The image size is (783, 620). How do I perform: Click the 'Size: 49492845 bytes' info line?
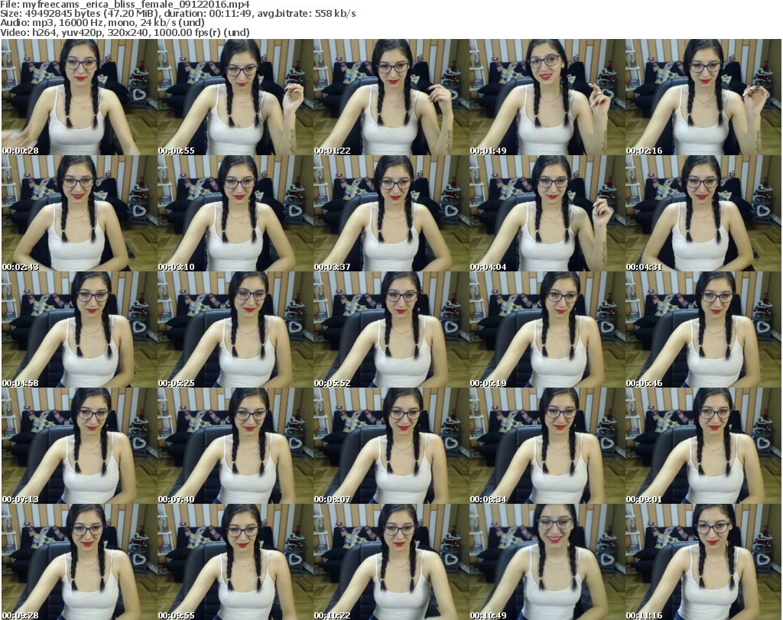click(177, 14)
